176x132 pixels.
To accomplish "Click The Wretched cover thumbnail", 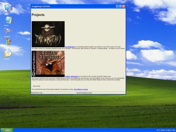I will (x=48, y=34).
